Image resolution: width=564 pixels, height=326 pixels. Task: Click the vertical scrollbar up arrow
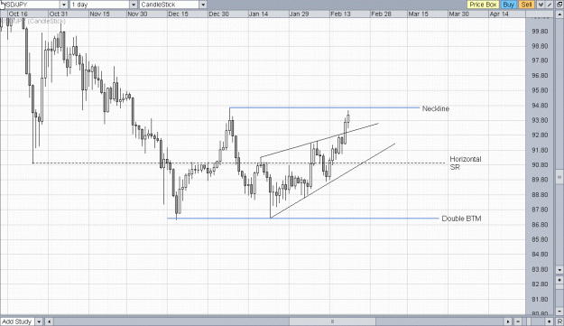(559, 14)
